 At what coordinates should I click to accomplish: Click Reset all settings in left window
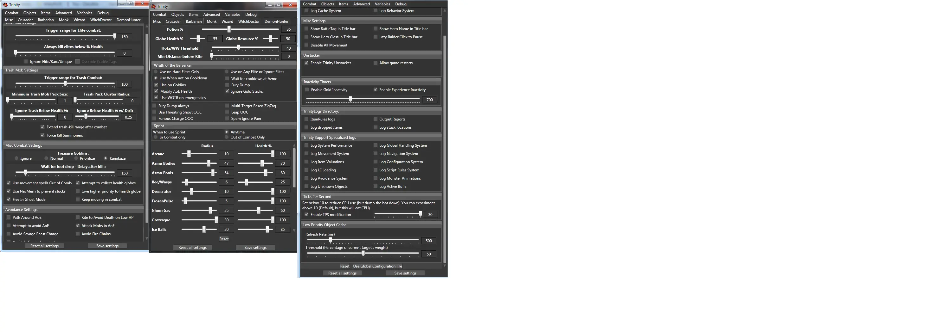point(44,246)
